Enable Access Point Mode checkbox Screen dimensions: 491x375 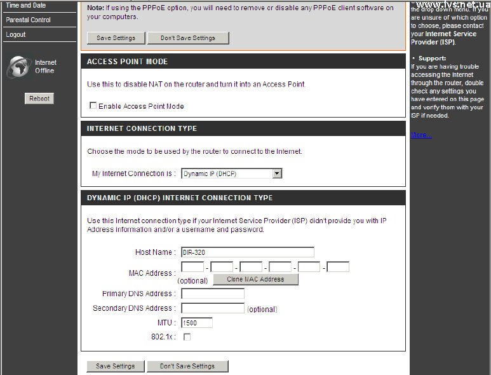[x=93, y=106]
